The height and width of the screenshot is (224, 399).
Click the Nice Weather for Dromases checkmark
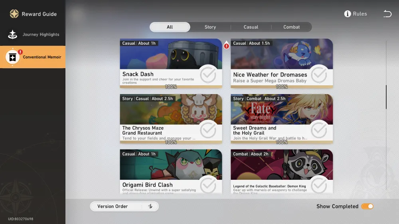point(319,75)
